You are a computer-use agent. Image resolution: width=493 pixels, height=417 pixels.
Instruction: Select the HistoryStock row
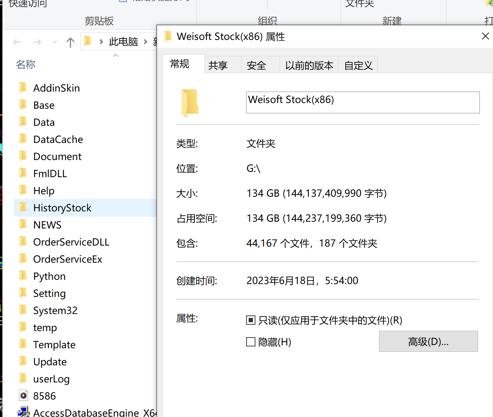(85, 208)
